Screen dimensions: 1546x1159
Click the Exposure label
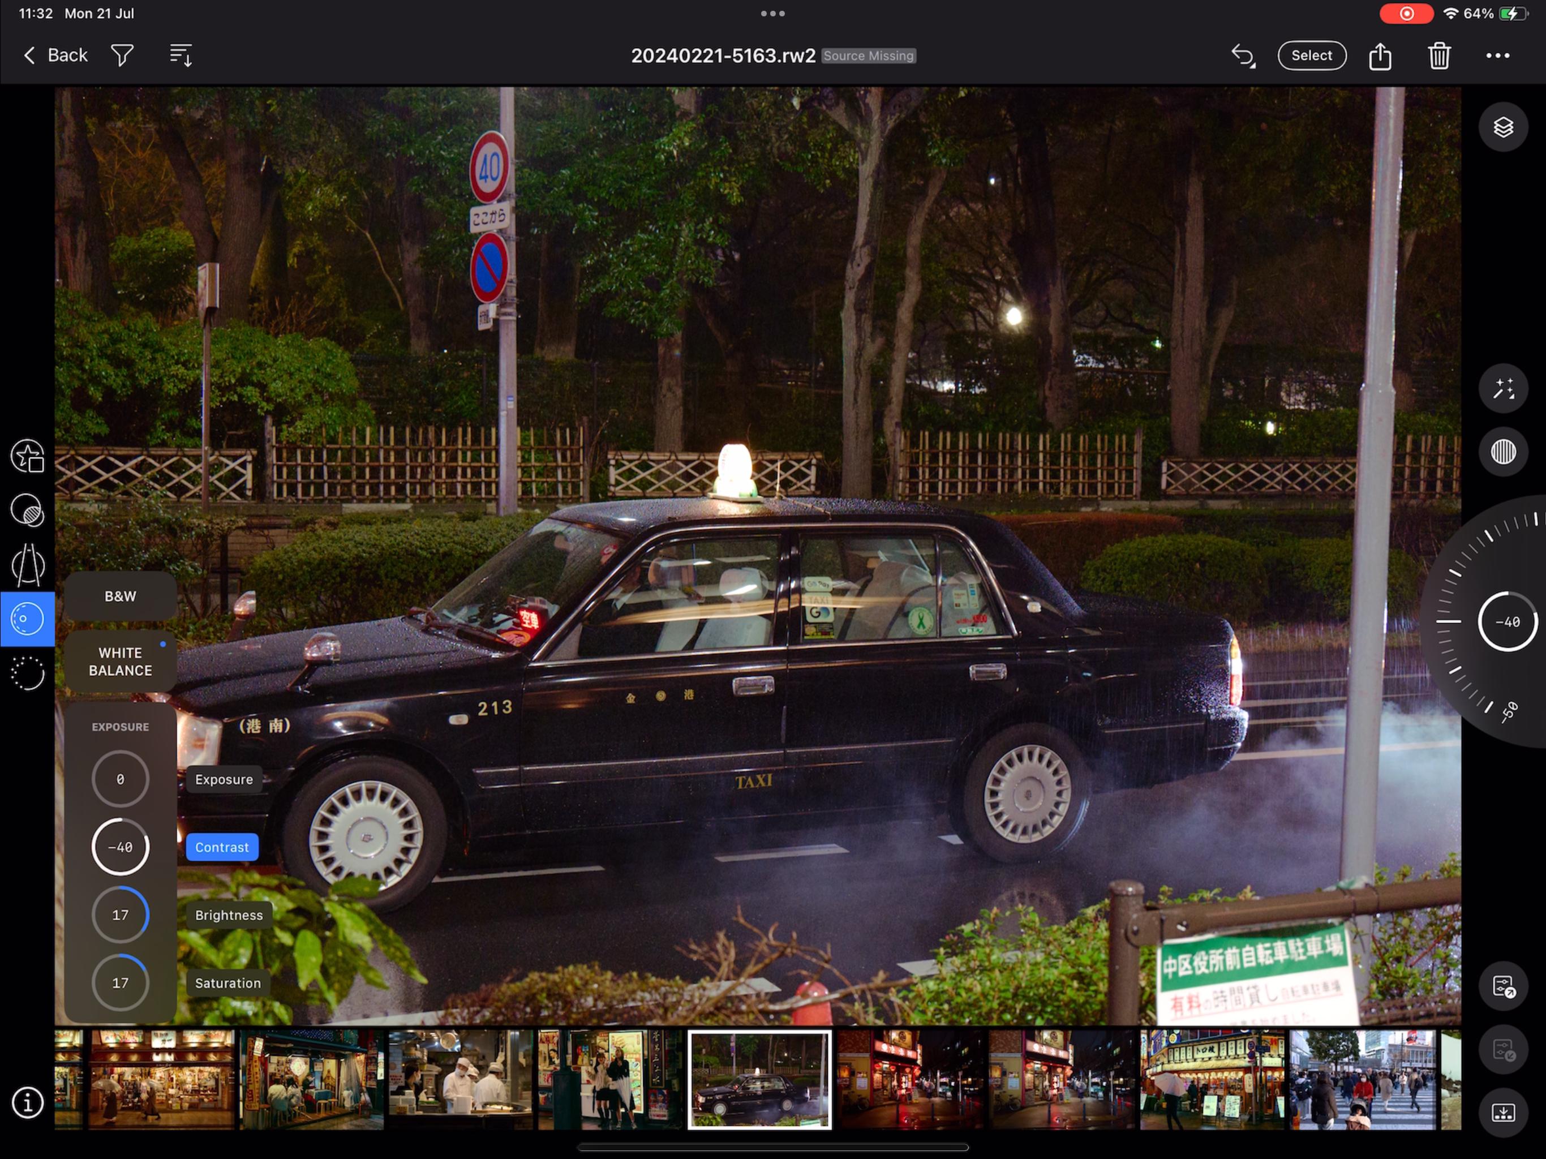pos(224,779)
